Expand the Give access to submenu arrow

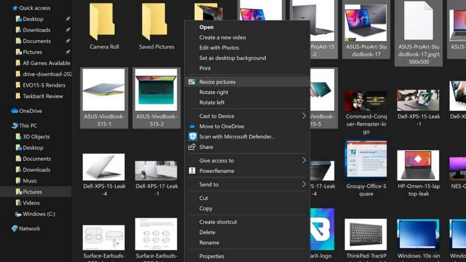tap(304, 160)
